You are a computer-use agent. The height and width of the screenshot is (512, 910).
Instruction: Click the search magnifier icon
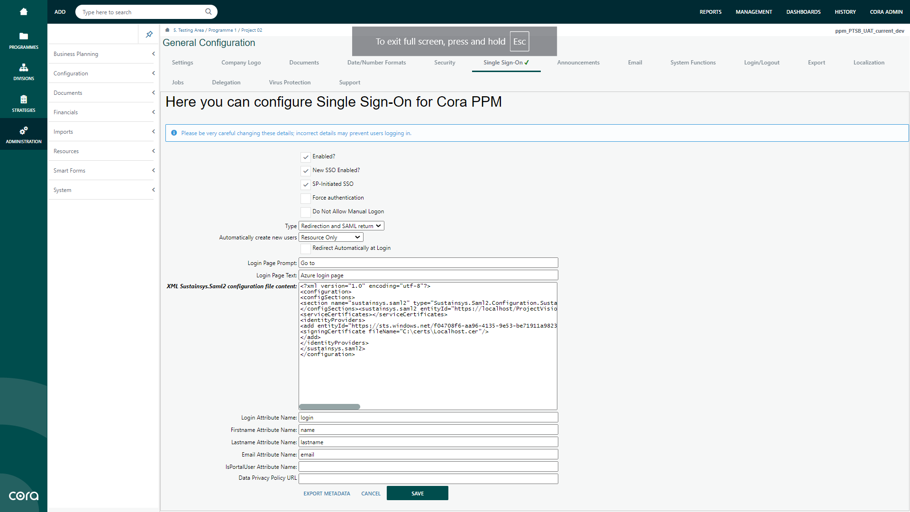coord(208,12)
